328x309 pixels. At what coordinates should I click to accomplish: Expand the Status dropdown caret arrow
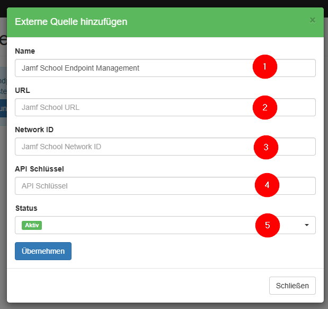306,225
